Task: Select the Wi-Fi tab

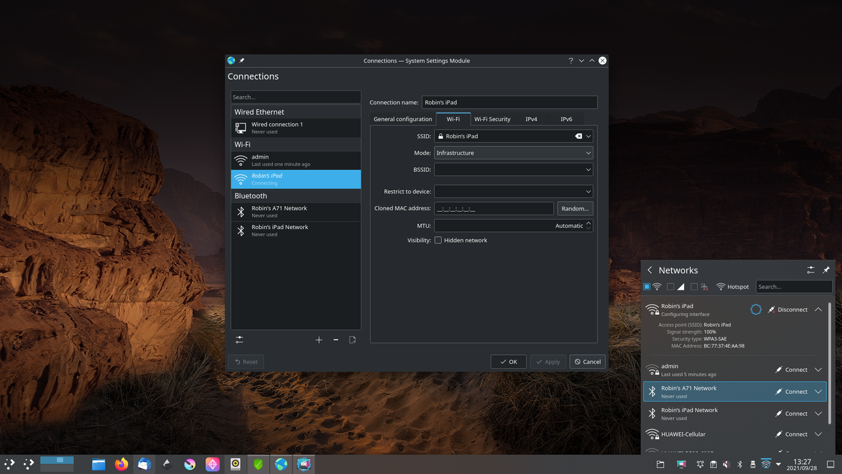Action: (453, 118)
